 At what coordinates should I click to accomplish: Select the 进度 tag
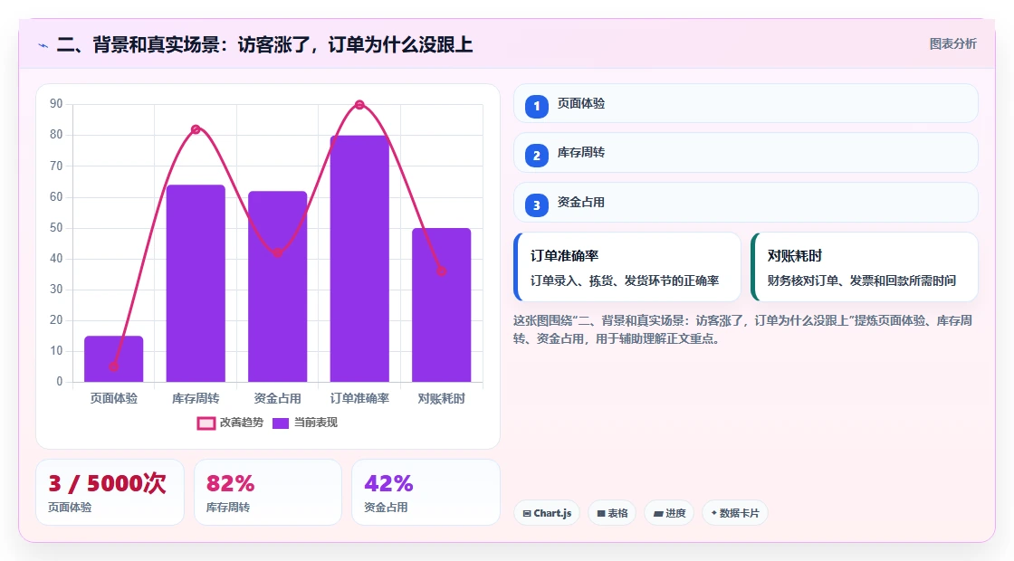(669, 513)
